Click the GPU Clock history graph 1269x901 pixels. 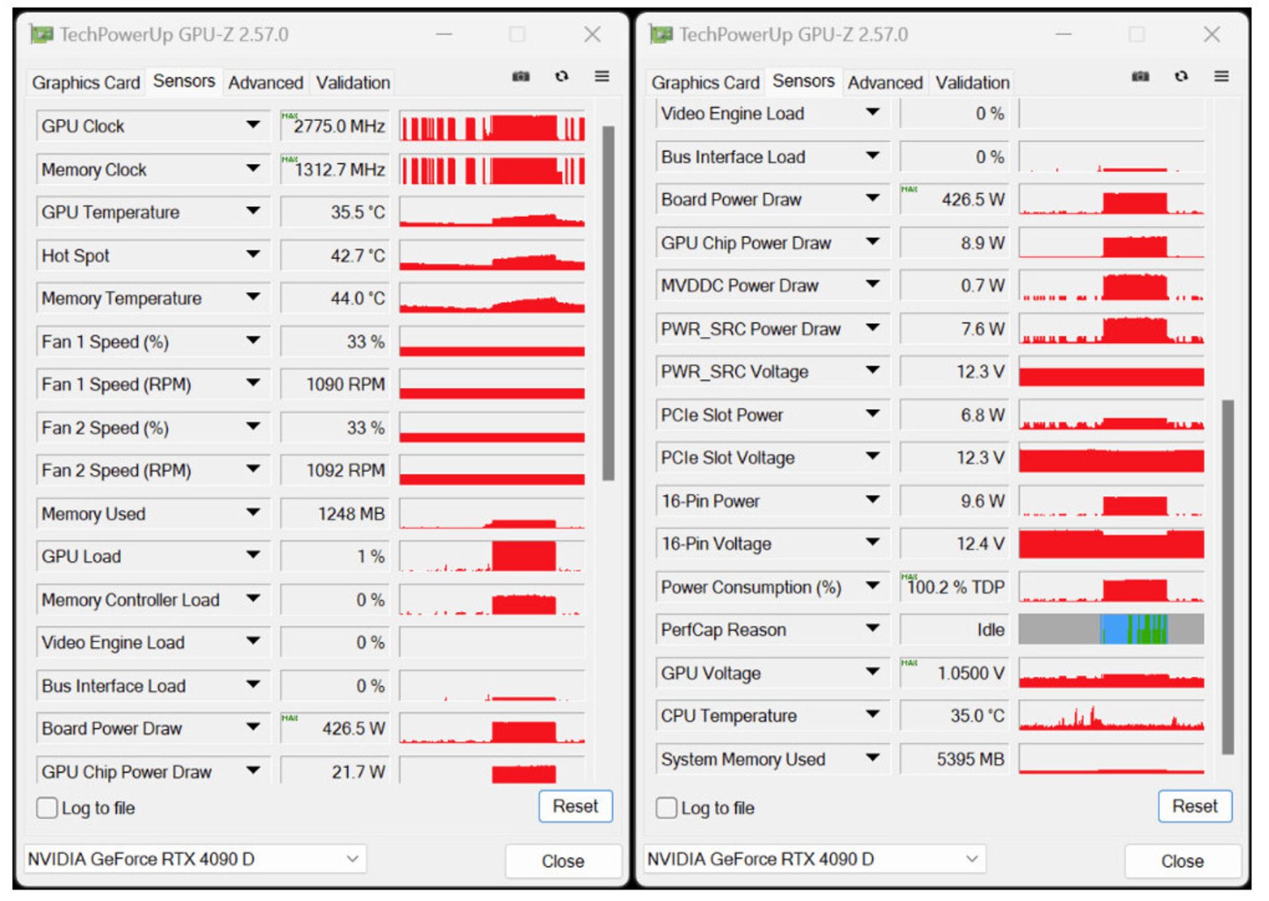[x=492, y=126]
